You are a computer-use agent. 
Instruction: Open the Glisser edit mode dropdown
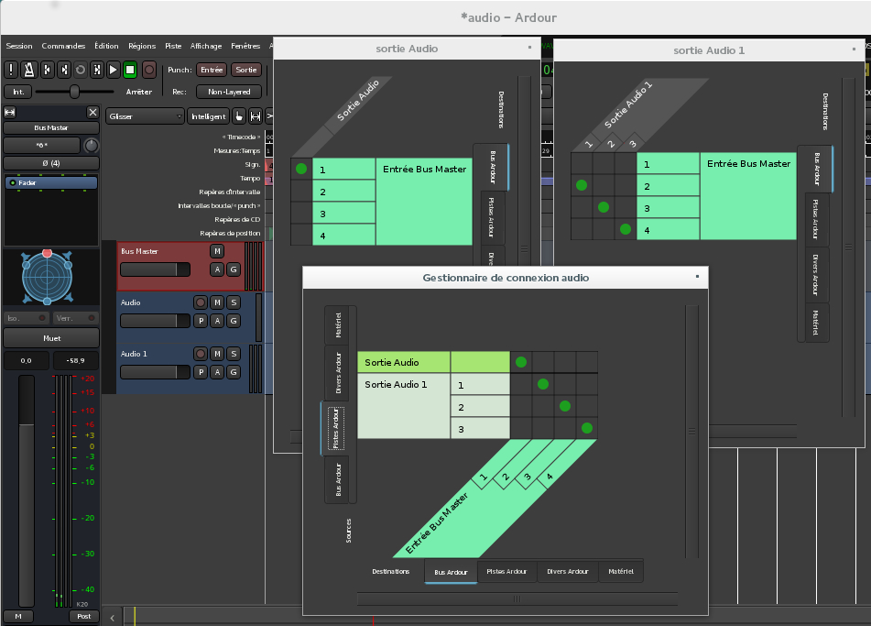point(145,116)
